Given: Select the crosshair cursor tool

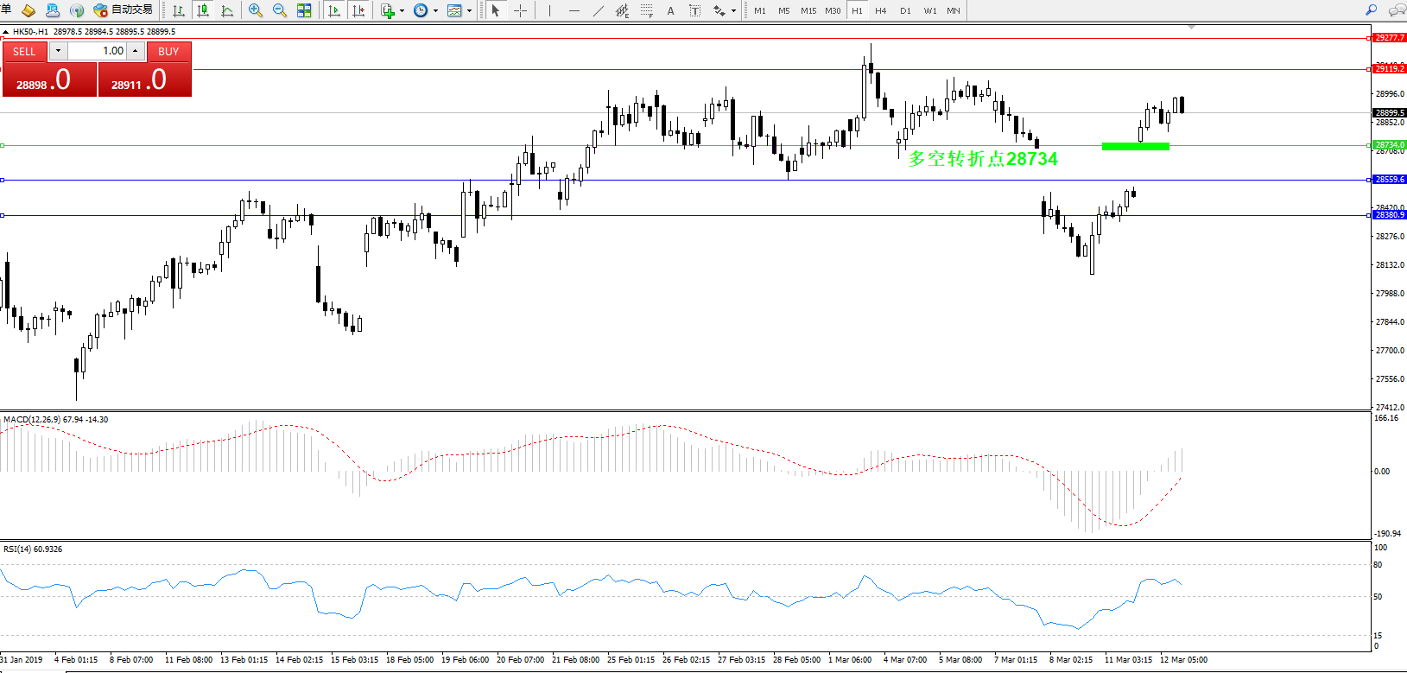Looking at the screenshot, I should click(x=520, y=10).
